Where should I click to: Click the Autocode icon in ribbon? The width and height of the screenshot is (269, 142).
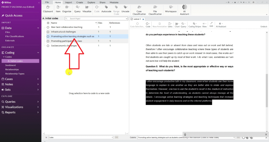click(106, 7)
